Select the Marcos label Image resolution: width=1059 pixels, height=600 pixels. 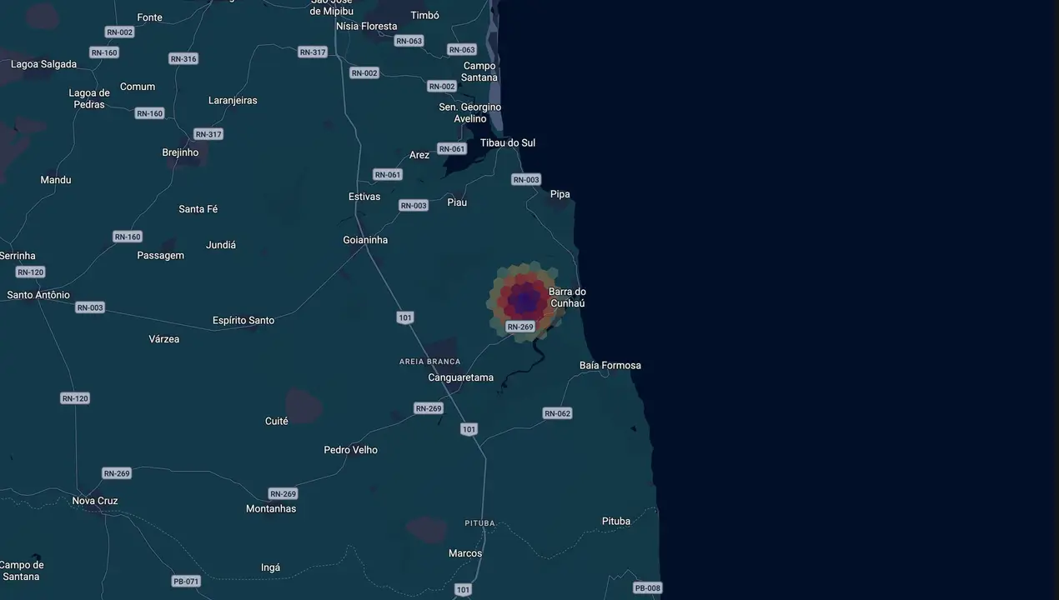[x=465, y=553]
